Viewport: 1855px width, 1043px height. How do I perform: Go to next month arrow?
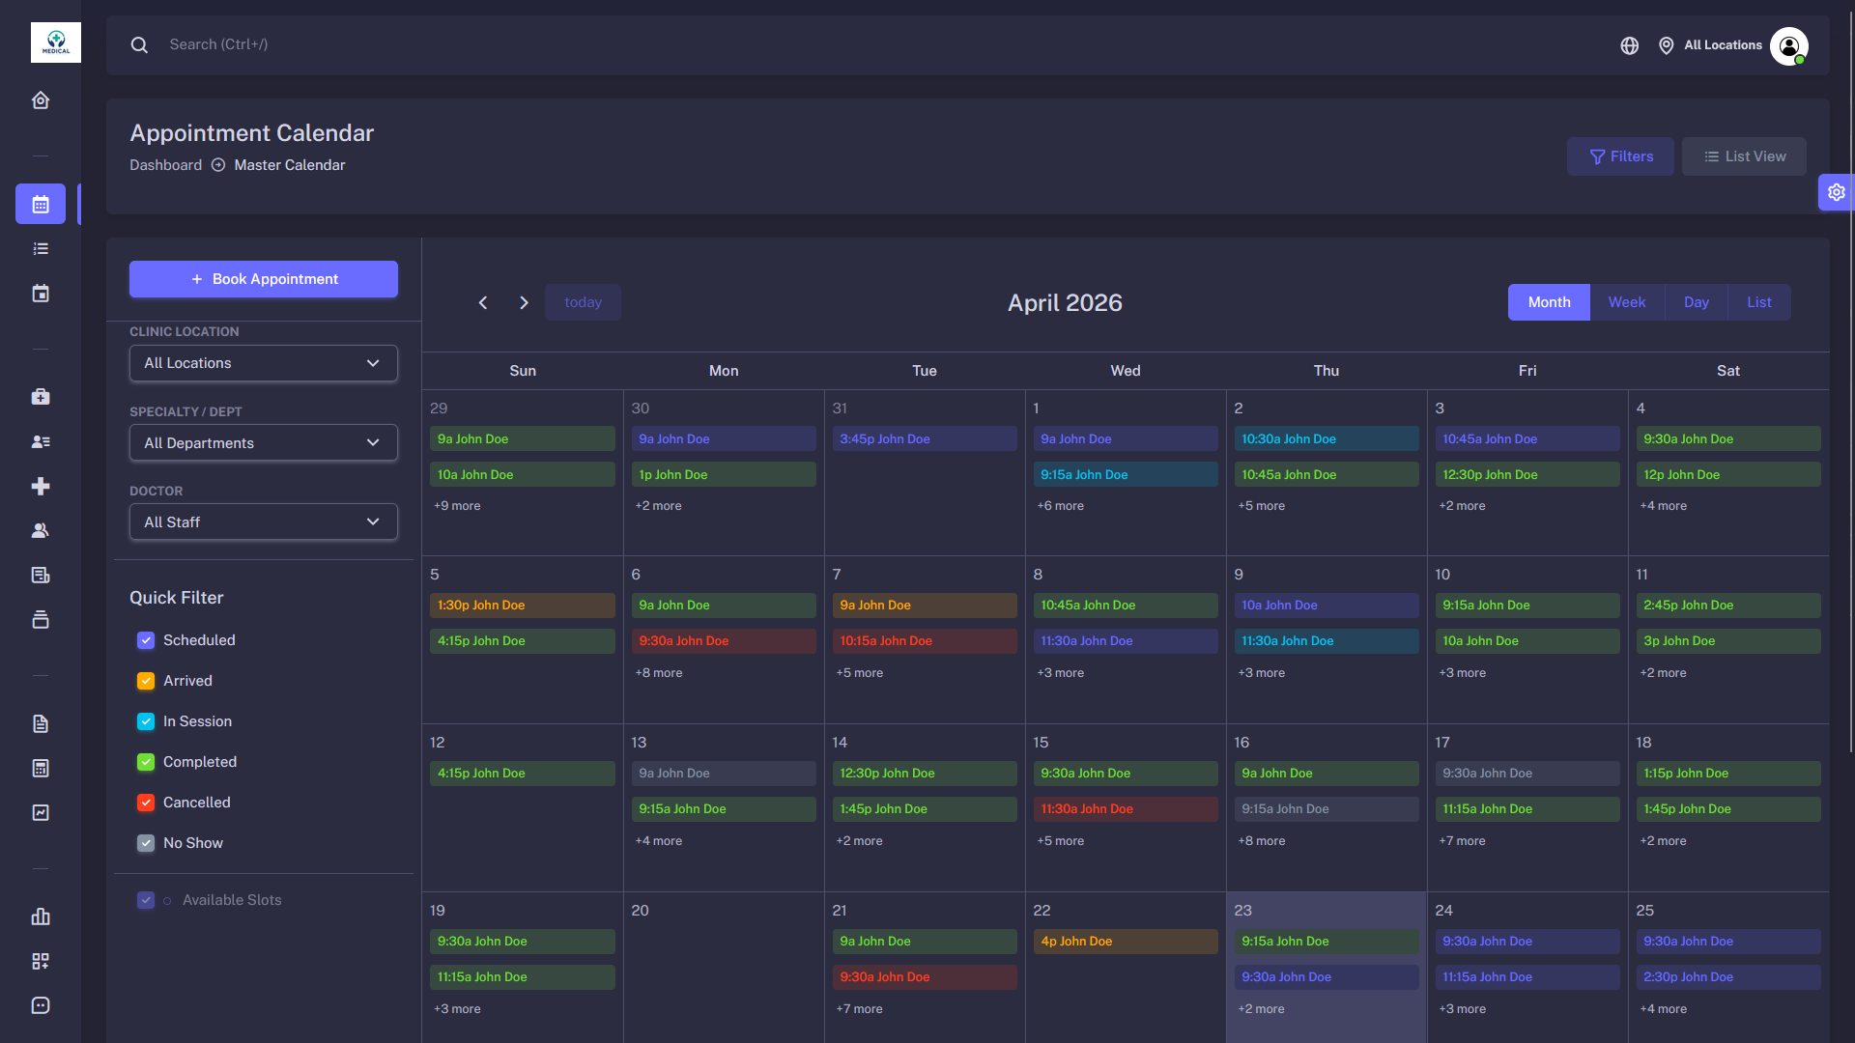pyautogui.click(x=524, y=302)
